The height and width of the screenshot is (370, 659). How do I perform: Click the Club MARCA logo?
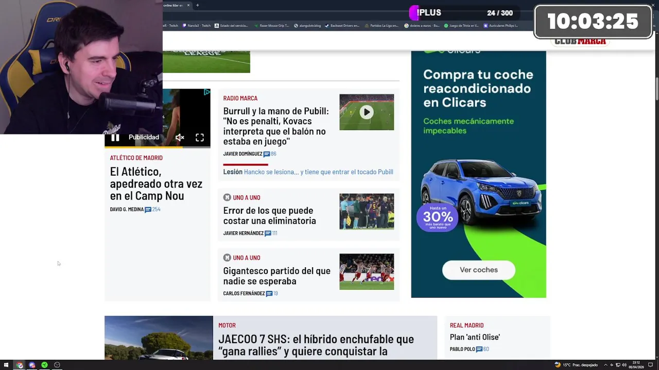click(580, 42)
